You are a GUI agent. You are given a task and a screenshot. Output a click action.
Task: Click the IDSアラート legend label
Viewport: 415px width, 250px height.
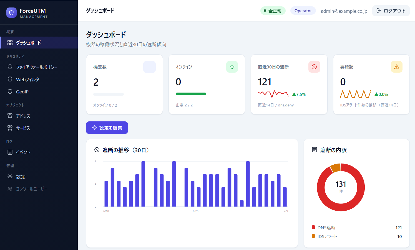[327, 236]
